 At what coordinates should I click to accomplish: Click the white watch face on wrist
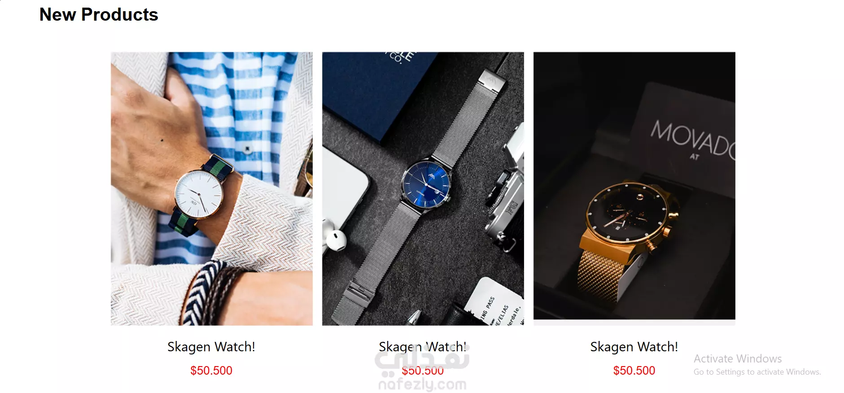point(198,194)
